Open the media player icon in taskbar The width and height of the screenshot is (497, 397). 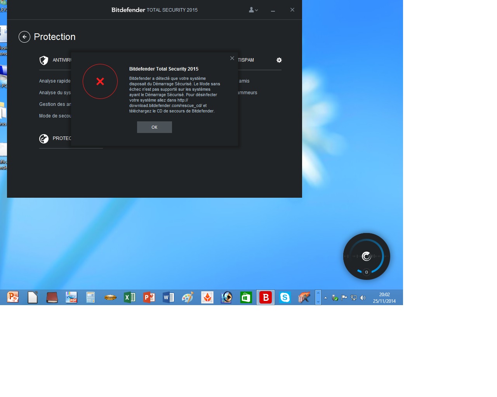pyautogui.click(x=227, y=297)
